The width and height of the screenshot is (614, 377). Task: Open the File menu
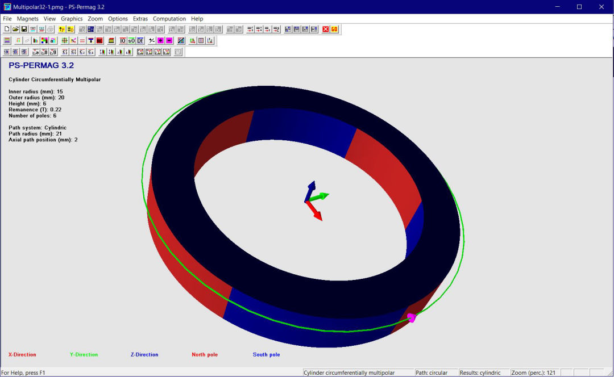(7, 19)
